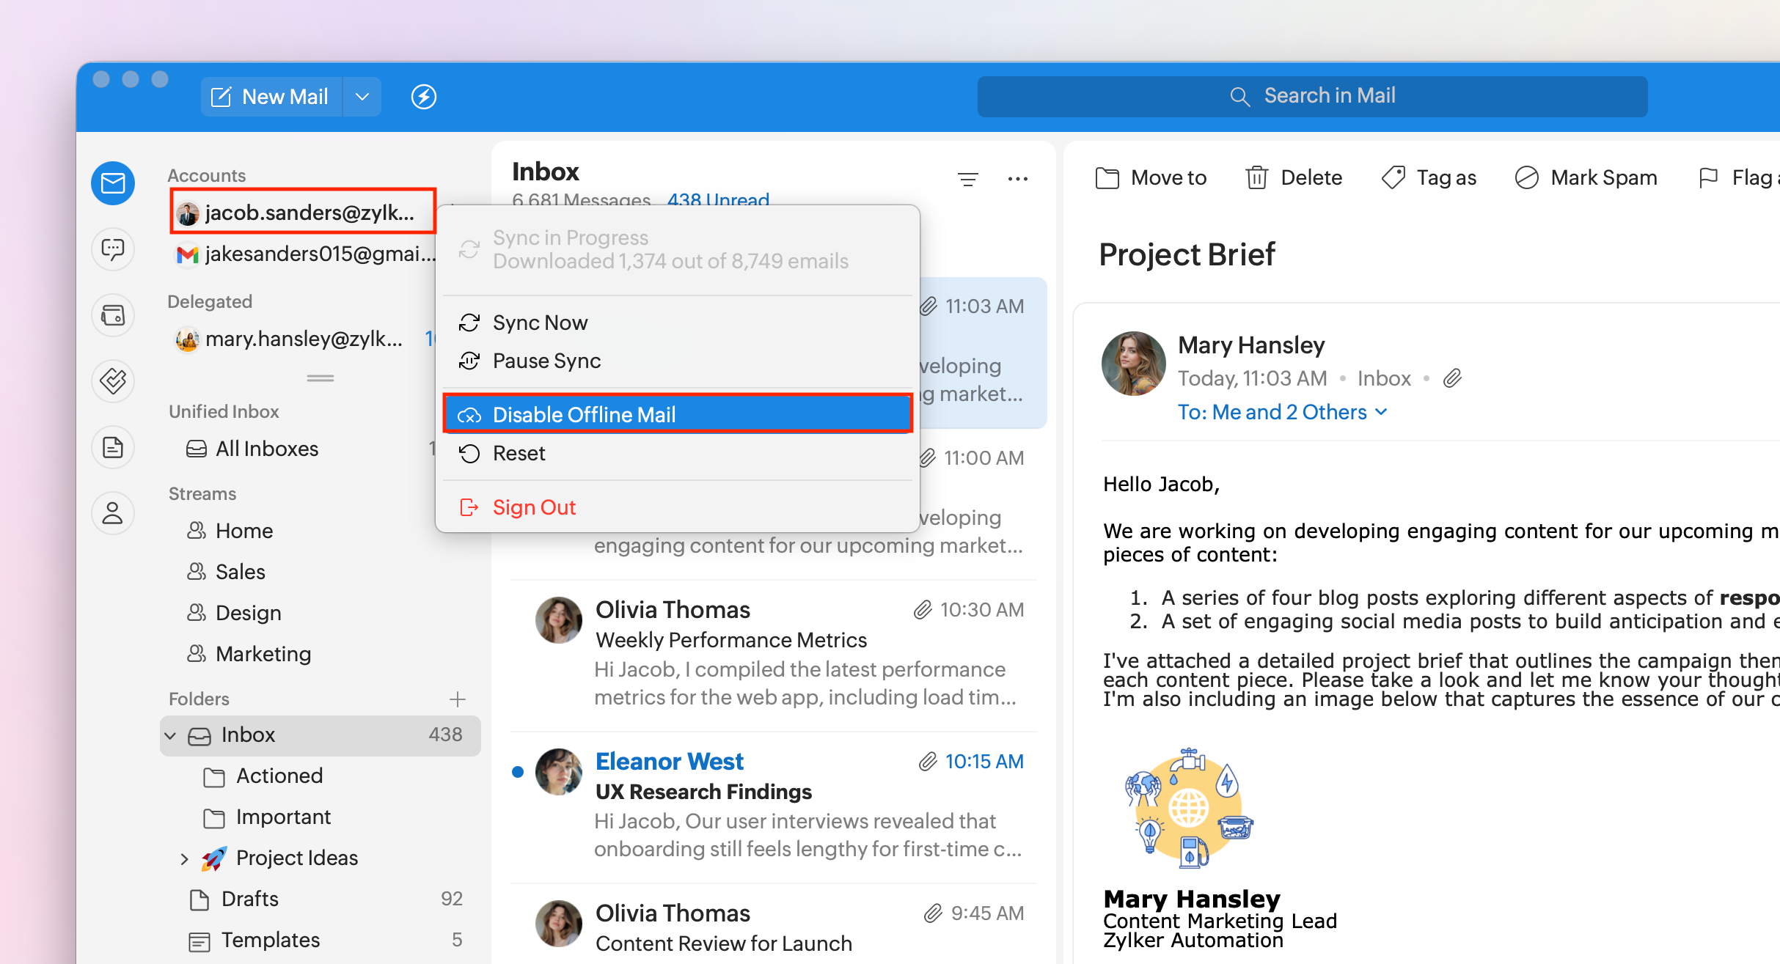Screen dimensions: 1780x964
Task: Open the Tasks checkmark sidebar icon
Action: pyautogui.click(x=113, y=381)
